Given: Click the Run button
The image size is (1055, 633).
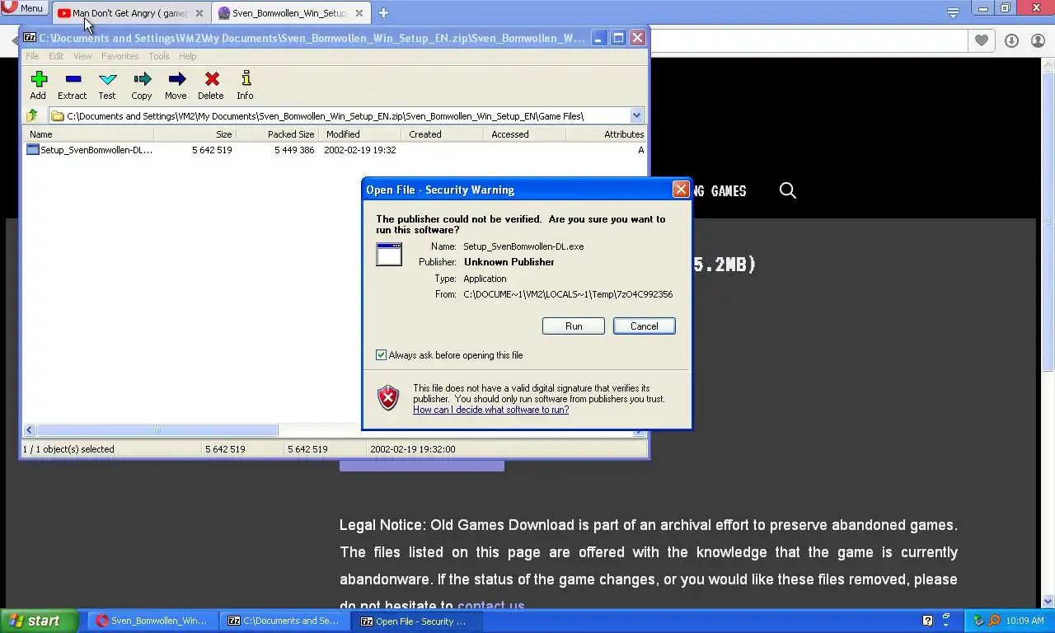Looking at the screenshot, I should [574, 326].
